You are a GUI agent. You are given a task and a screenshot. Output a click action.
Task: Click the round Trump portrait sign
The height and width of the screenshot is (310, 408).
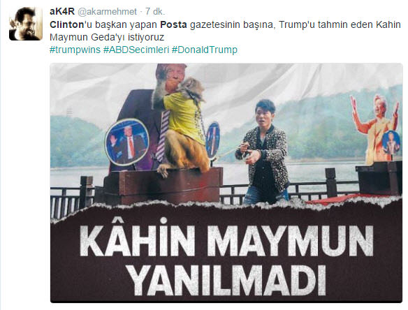[127, 142]
